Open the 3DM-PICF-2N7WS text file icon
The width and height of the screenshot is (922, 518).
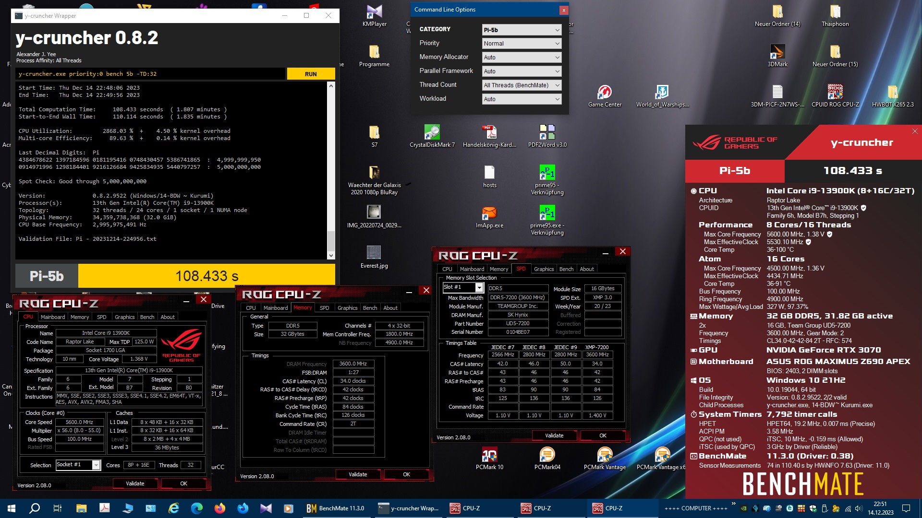[777, 95]
